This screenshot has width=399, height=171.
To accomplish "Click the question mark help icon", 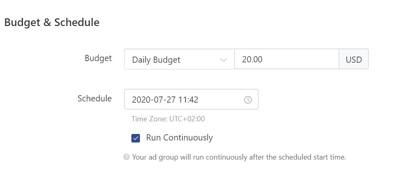I will [126, 157].
